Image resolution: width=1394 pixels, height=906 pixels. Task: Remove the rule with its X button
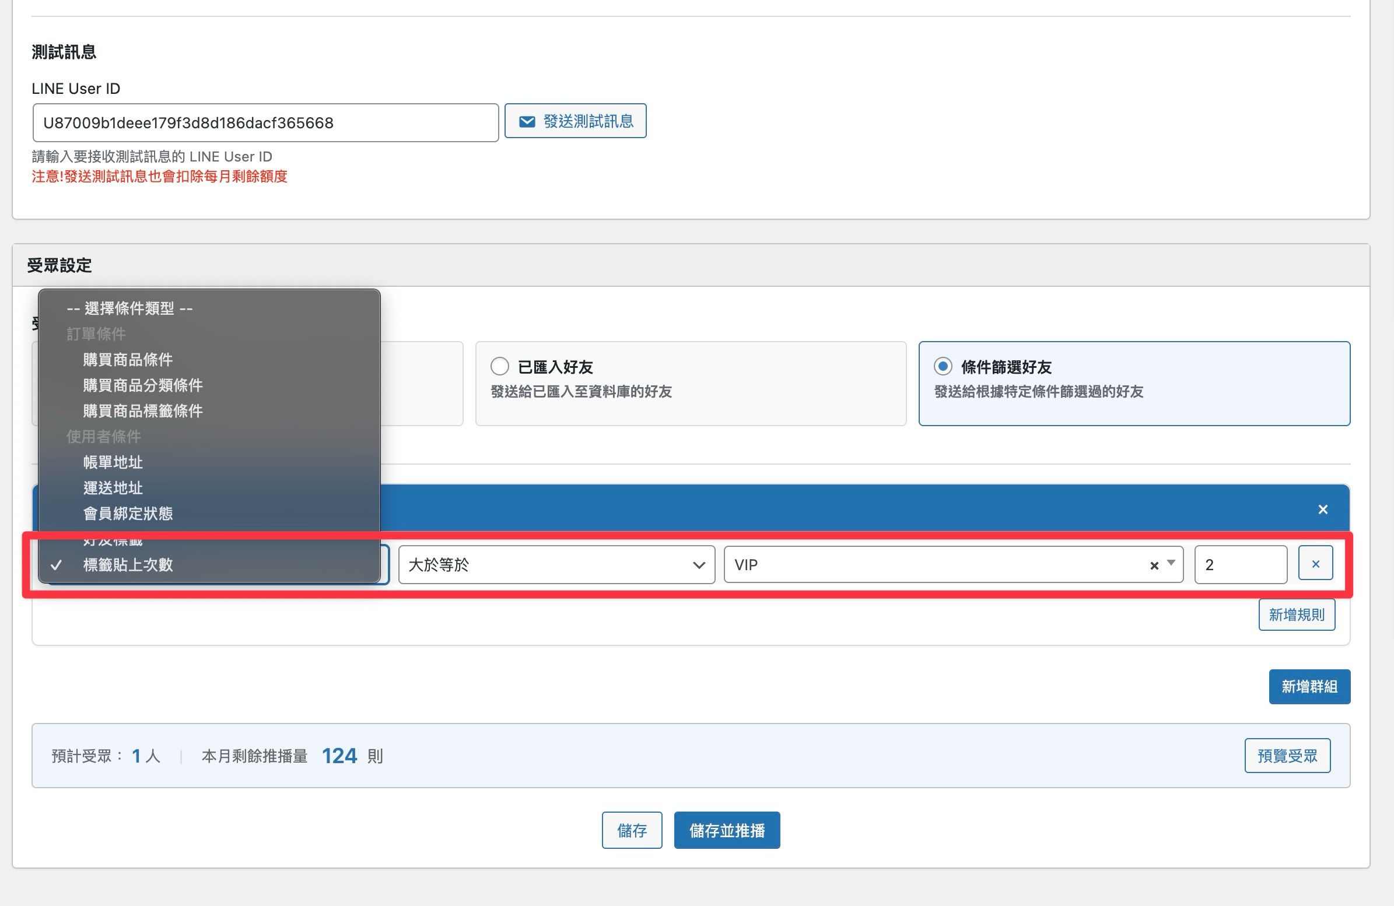[x=1315, y=564]
